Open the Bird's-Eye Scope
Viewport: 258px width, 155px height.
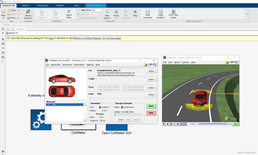pyautogui.click(x=173, y=14)
